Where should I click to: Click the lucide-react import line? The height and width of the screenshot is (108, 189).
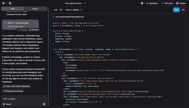tap(78, 26)
